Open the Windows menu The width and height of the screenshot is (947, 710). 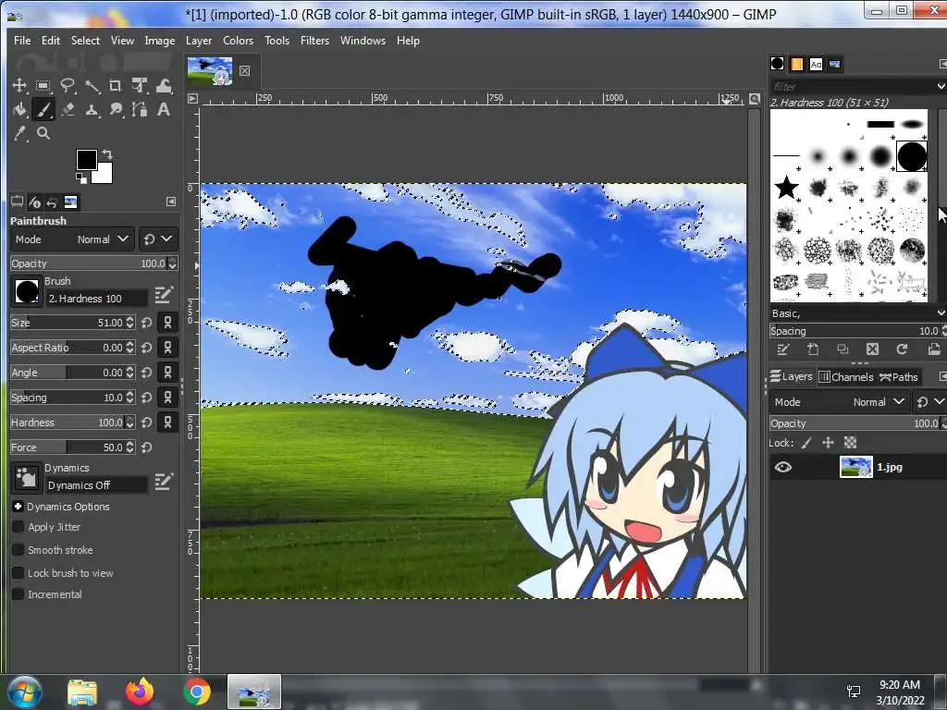pyautogui.click(x=363, y=41)
